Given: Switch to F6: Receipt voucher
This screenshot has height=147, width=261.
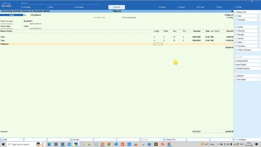Looking at the screenshot, I should (x=246, y=35).
